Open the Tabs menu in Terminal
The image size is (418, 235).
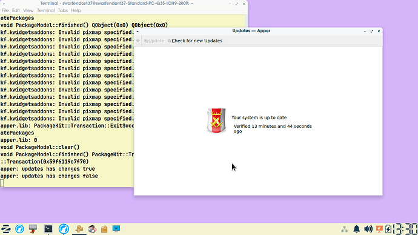pos(62,10)
